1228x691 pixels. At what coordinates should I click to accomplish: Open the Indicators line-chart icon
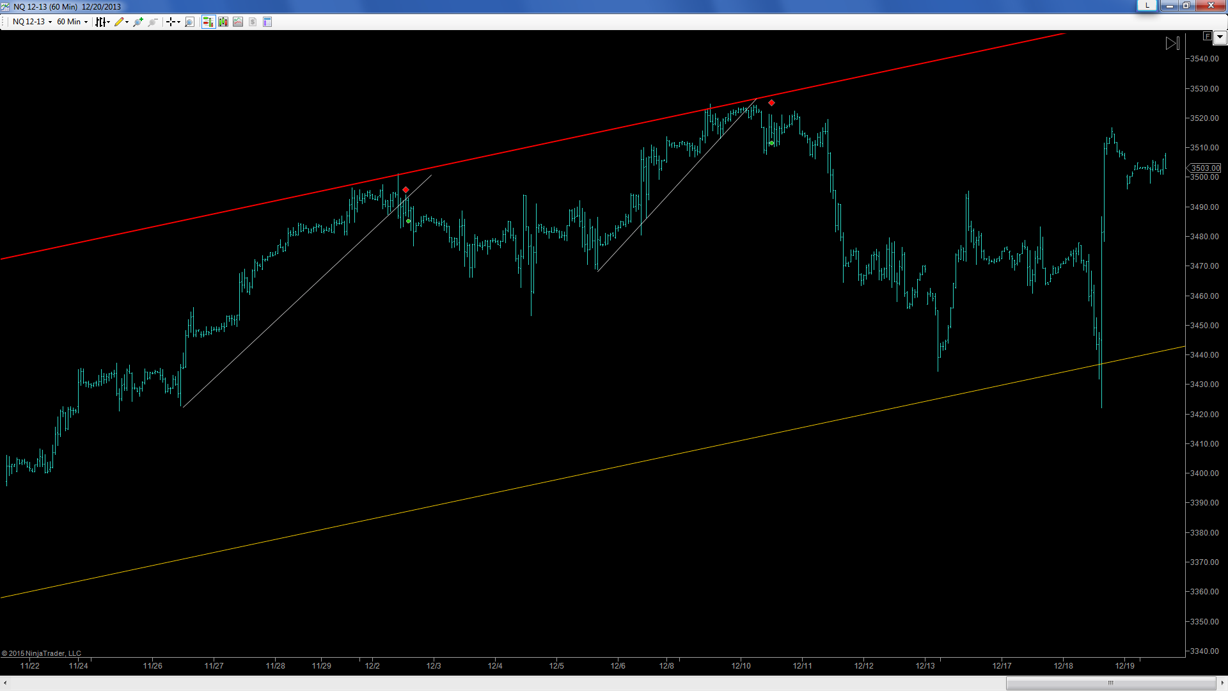238,22
